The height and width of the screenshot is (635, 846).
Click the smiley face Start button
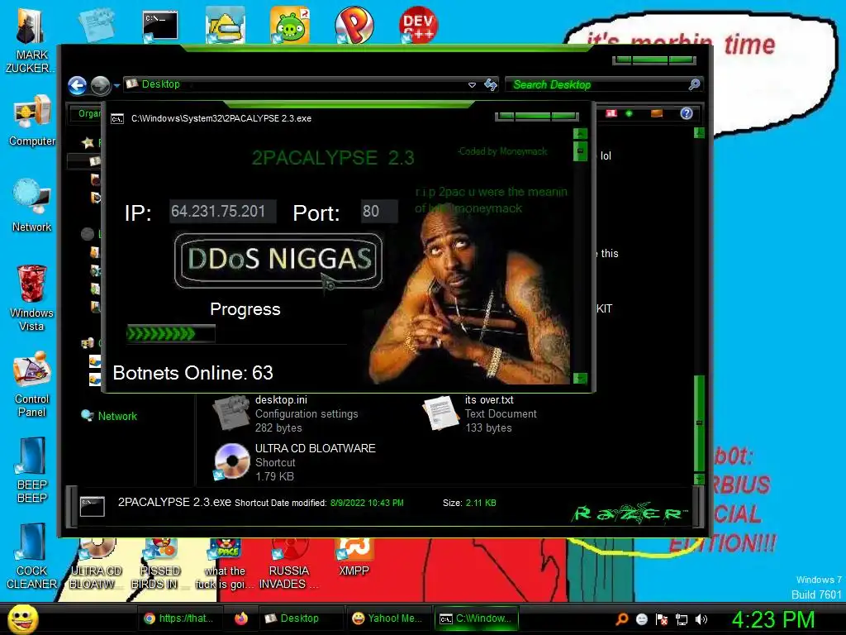click(x=22, y=618)
